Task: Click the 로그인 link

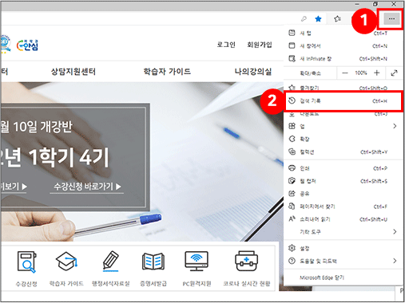Action: pos(226,45)
